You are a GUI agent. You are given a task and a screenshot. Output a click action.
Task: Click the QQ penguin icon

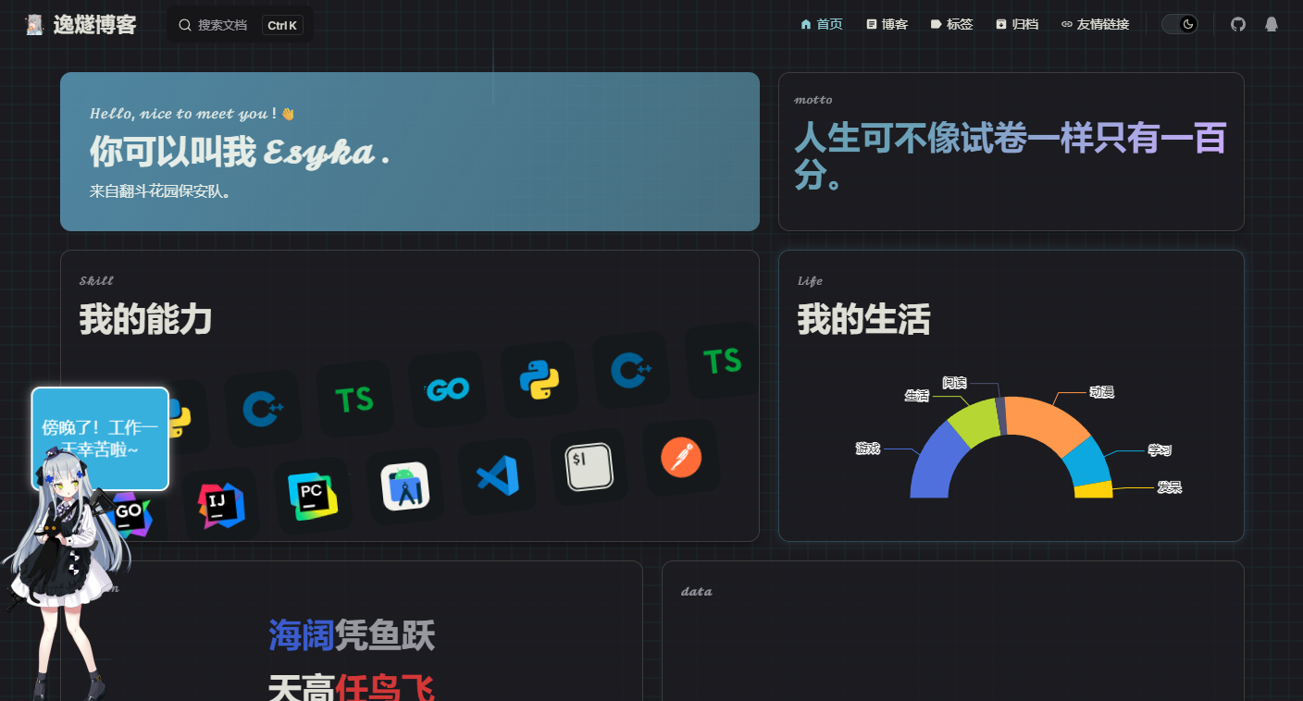pyautogui.click(x=1272, y=24)
